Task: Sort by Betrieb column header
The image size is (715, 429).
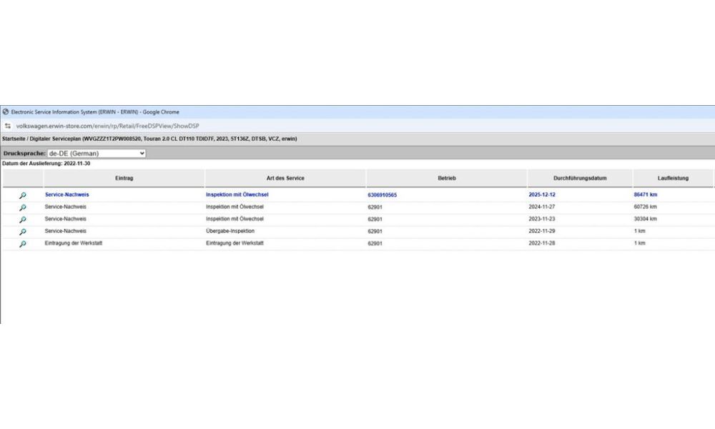Action: [x=447, y=178]
